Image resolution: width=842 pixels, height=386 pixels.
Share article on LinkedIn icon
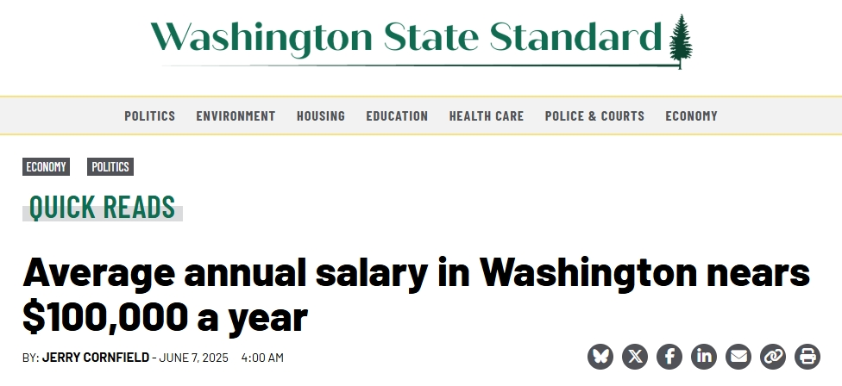(x=704, y=357)
